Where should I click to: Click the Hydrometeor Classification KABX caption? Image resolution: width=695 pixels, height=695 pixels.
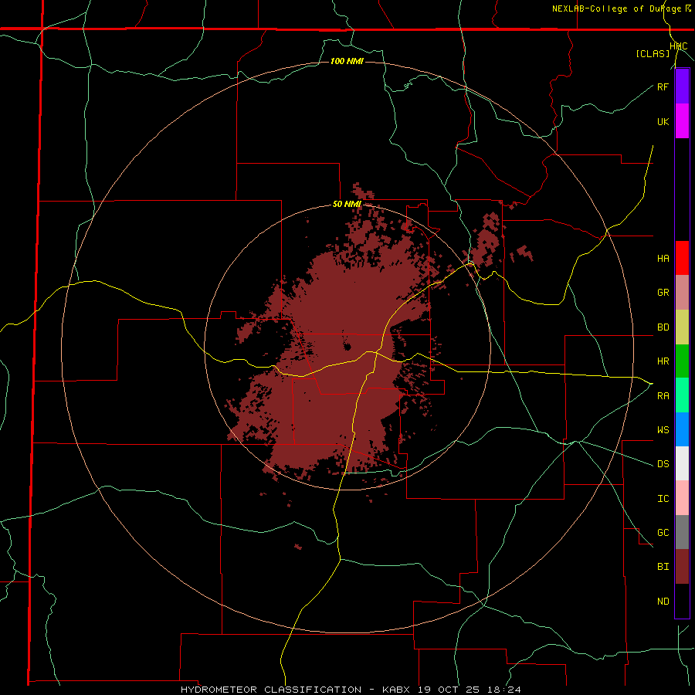point(351,690)
